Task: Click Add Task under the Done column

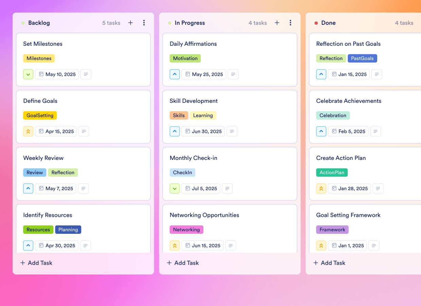Action: pyautogui.click(x=329, y=263)
